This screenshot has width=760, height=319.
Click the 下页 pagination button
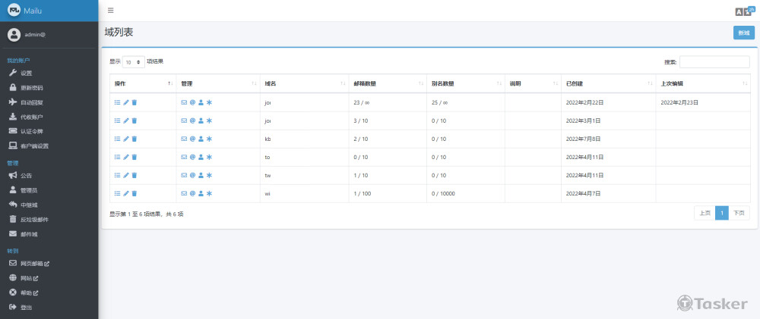pyautogui.click(x=739, y=214)
